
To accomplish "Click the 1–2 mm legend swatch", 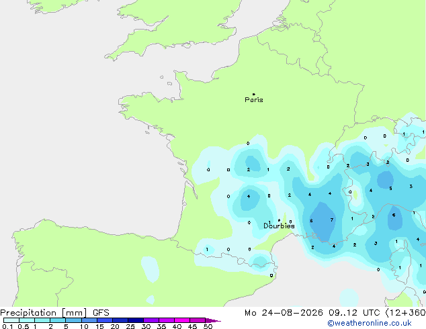I will (x=42, y=320).
